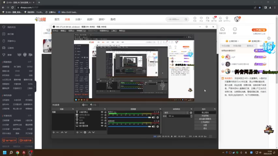Click 开始录制 start recording button
This screenshot has width=278, height=156.
click(205, 116)
